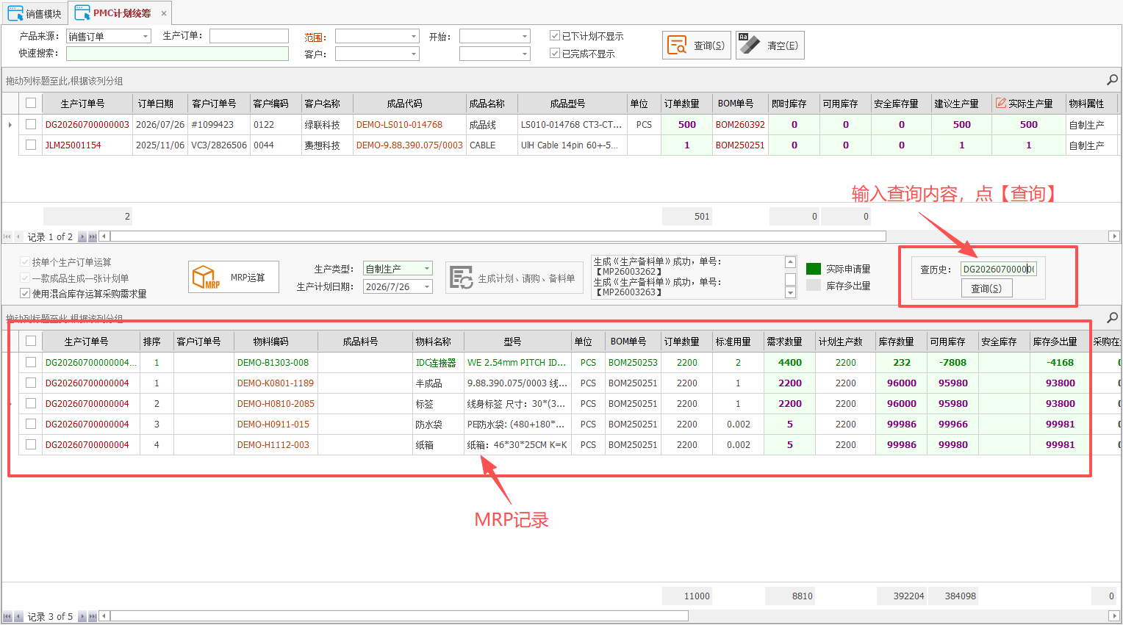Click the 销售模块 tab icon
The width and height of the screenshot is (1123, 625).
(x=15, y=13)
